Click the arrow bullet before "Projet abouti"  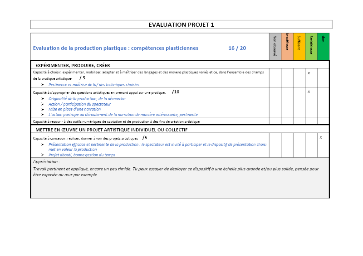pyautogui.click(x=43, y=155)
